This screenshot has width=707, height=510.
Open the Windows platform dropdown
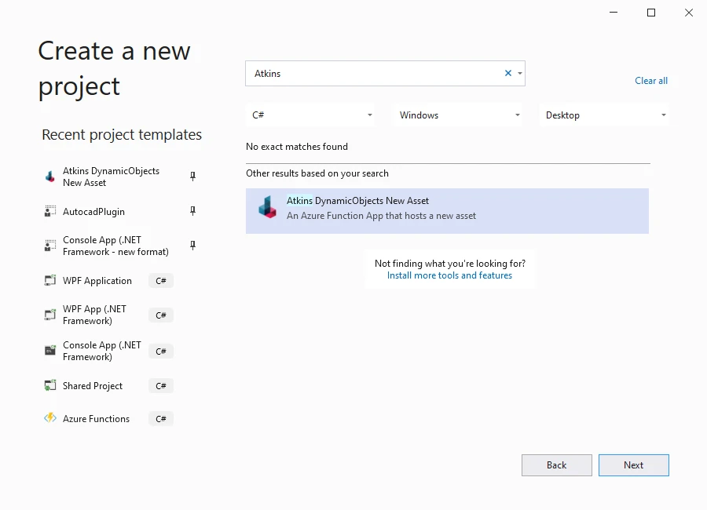pos(518,115)
